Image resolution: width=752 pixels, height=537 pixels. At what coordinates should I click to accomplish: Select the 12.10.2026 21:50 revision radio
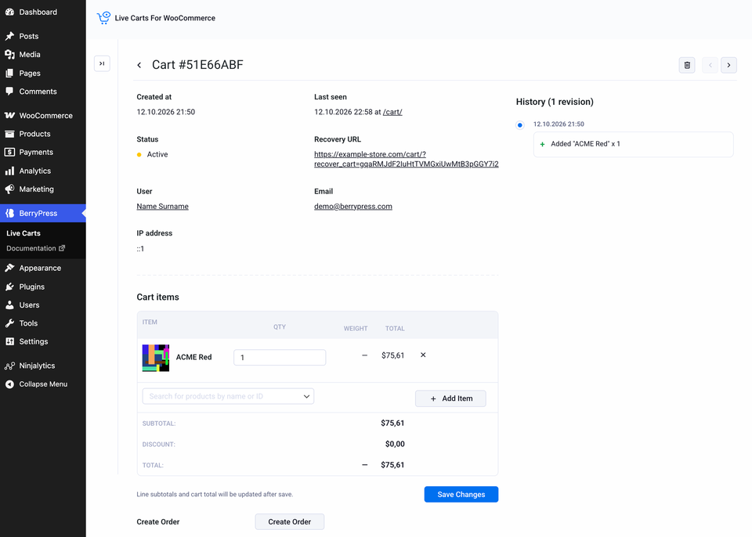coord(520,125)
